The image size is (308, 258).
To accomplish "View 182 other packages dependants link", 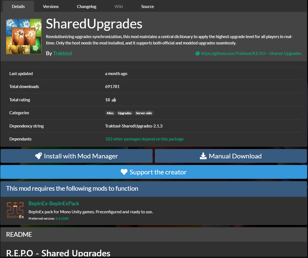I will click(x=144, y=139).
